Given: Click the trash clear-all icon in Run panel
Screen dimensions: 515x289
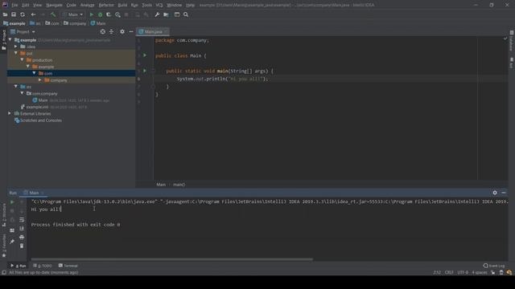Looking at the screenshot, I should (x=22, y=246).
